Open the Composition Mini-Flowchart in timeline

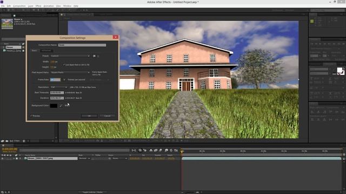[x=134, y=150]
